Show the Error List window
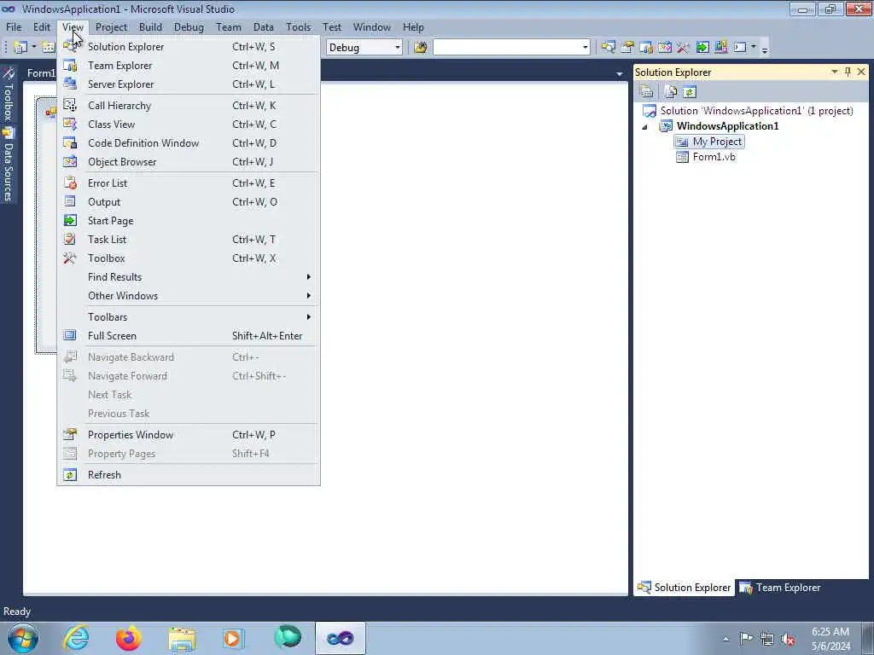 point(189,183)
